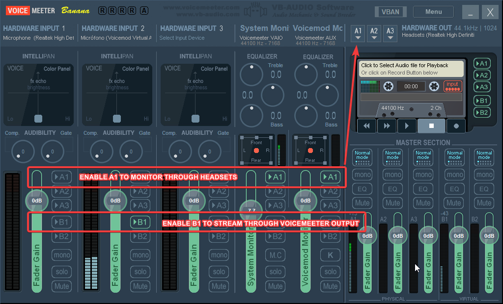503x304 pixels.
Task: Click the Gate knob of Hardware Input 3
Action: pyautogui.click(x=209, y=152)
